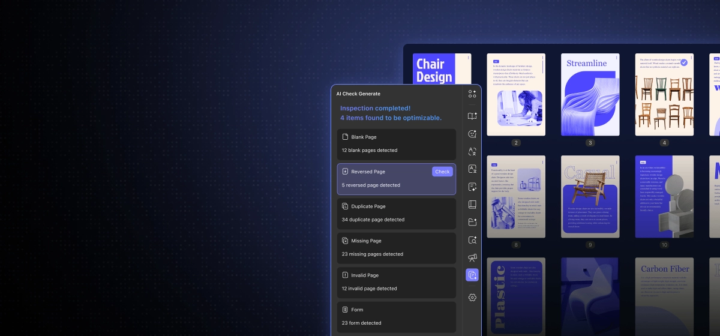Open the AI chat face icon

[472, 134]
